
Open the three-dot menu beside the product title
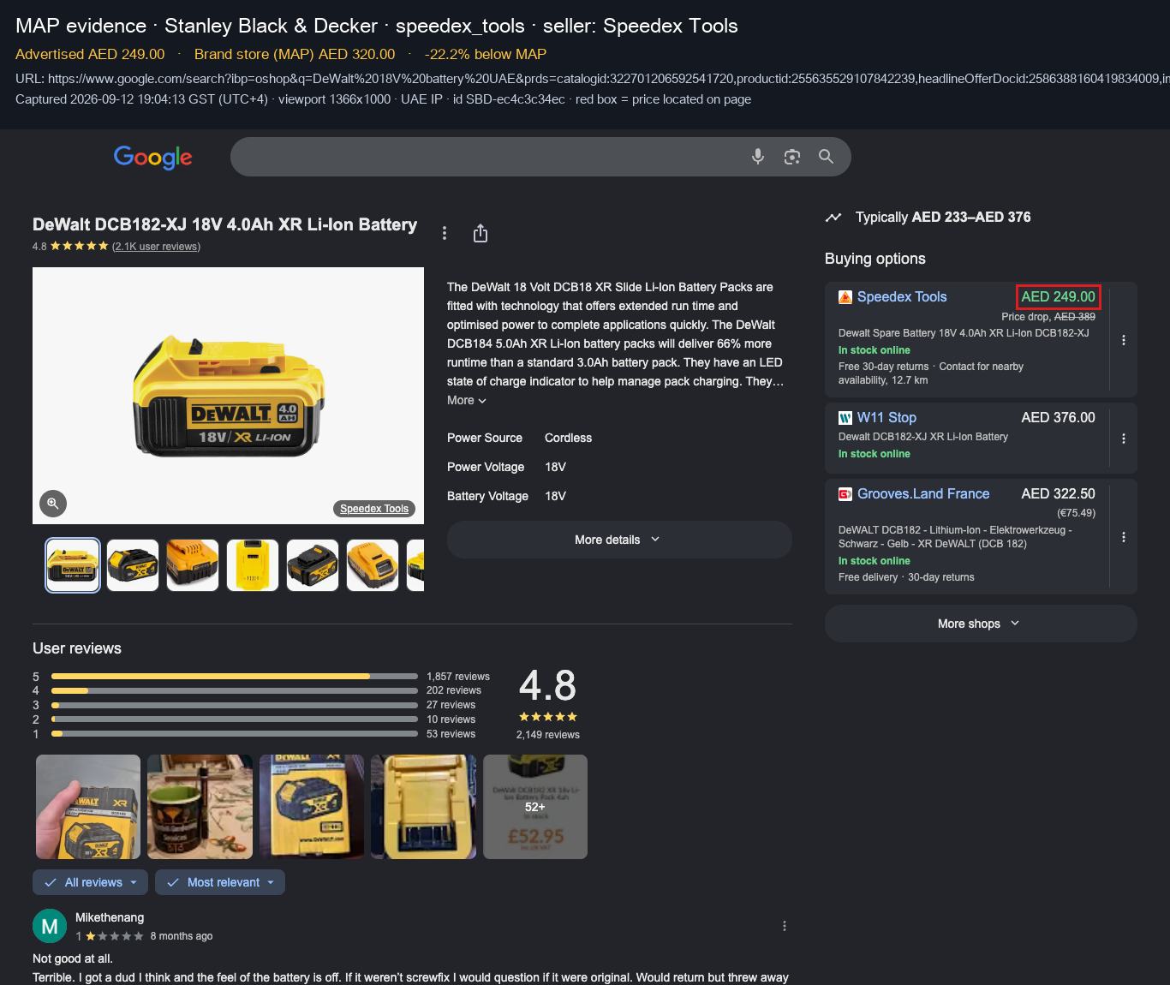point(444,233)
